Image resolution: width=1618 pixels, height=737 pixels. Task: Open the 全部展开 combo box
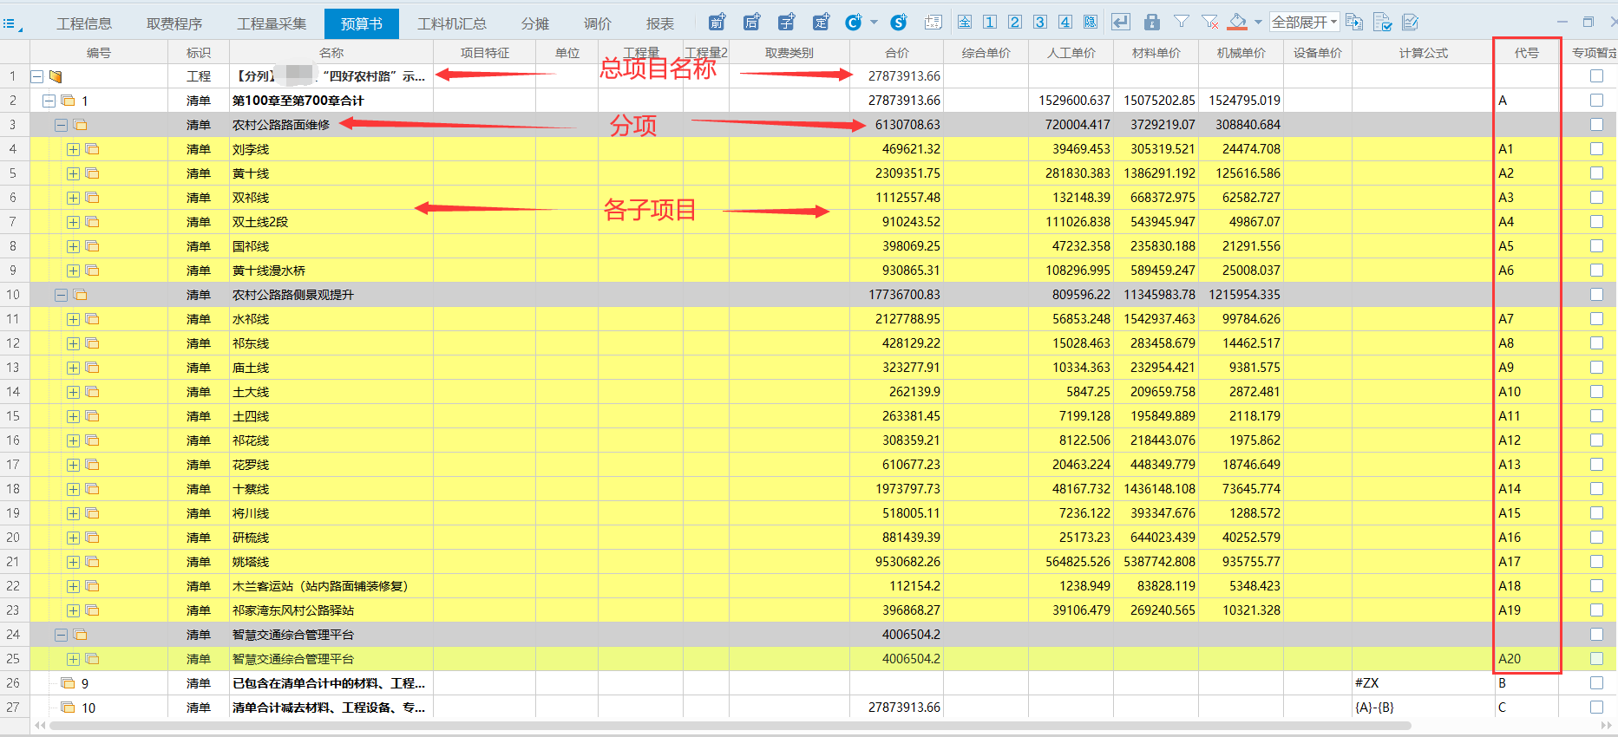(x=1305, y=23)
